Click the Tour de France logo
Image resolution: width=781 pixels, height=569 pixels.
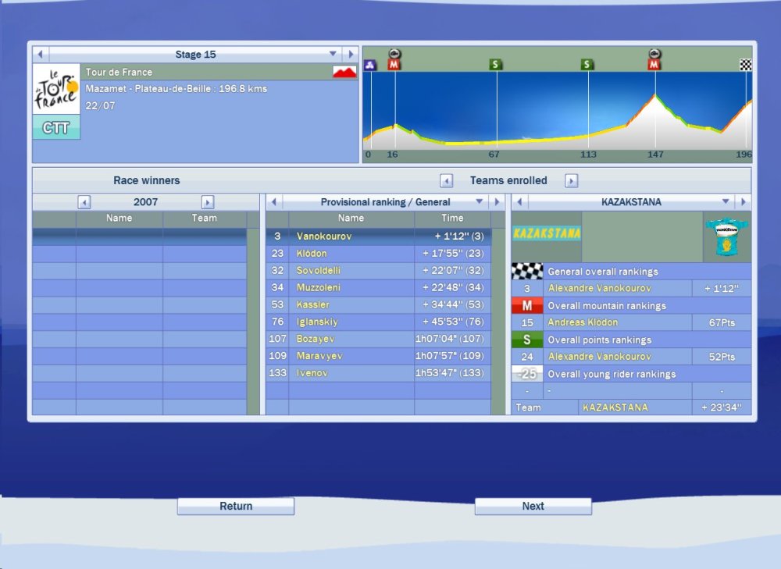(56, 90)
